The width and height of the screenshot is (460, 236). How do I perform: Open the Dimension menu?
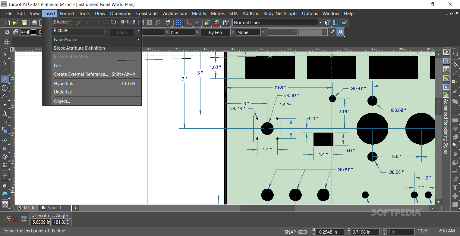[x=121, y=13]
